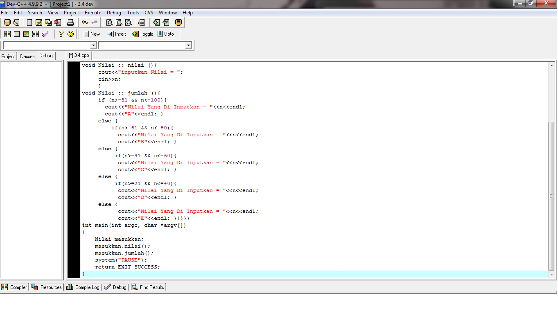Click the first project/open icon in main toolbar

tap(7, 23)
